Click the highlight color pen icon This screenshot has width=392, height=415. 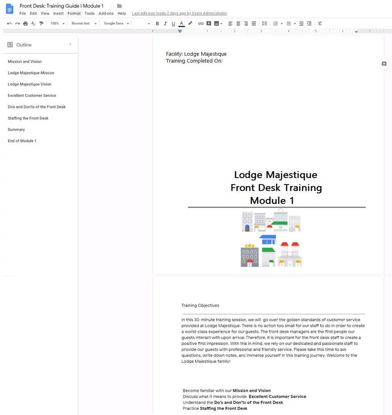pos(190,23)
